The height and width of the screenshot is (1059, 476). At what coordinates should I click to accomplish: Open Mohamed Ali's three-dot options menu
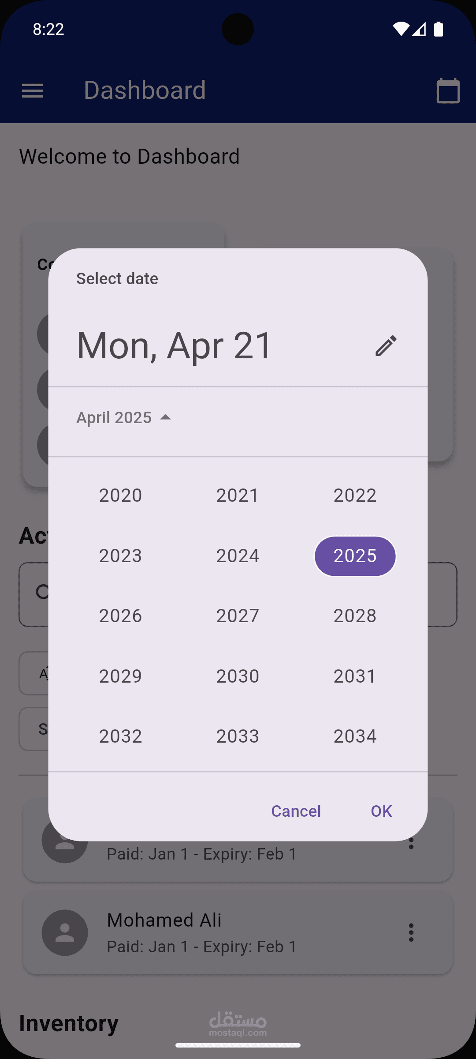(411, 932)
